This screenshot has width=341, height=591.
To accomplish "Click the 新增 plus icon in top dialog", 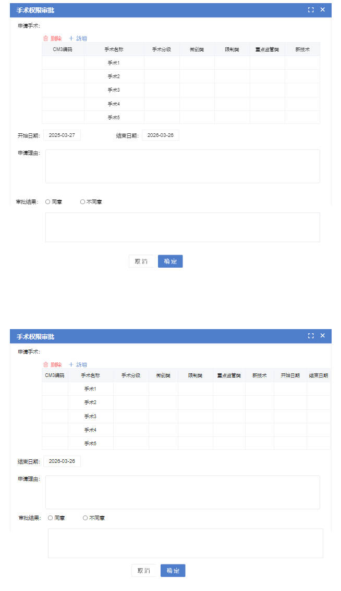I will (x=71, y=38).
